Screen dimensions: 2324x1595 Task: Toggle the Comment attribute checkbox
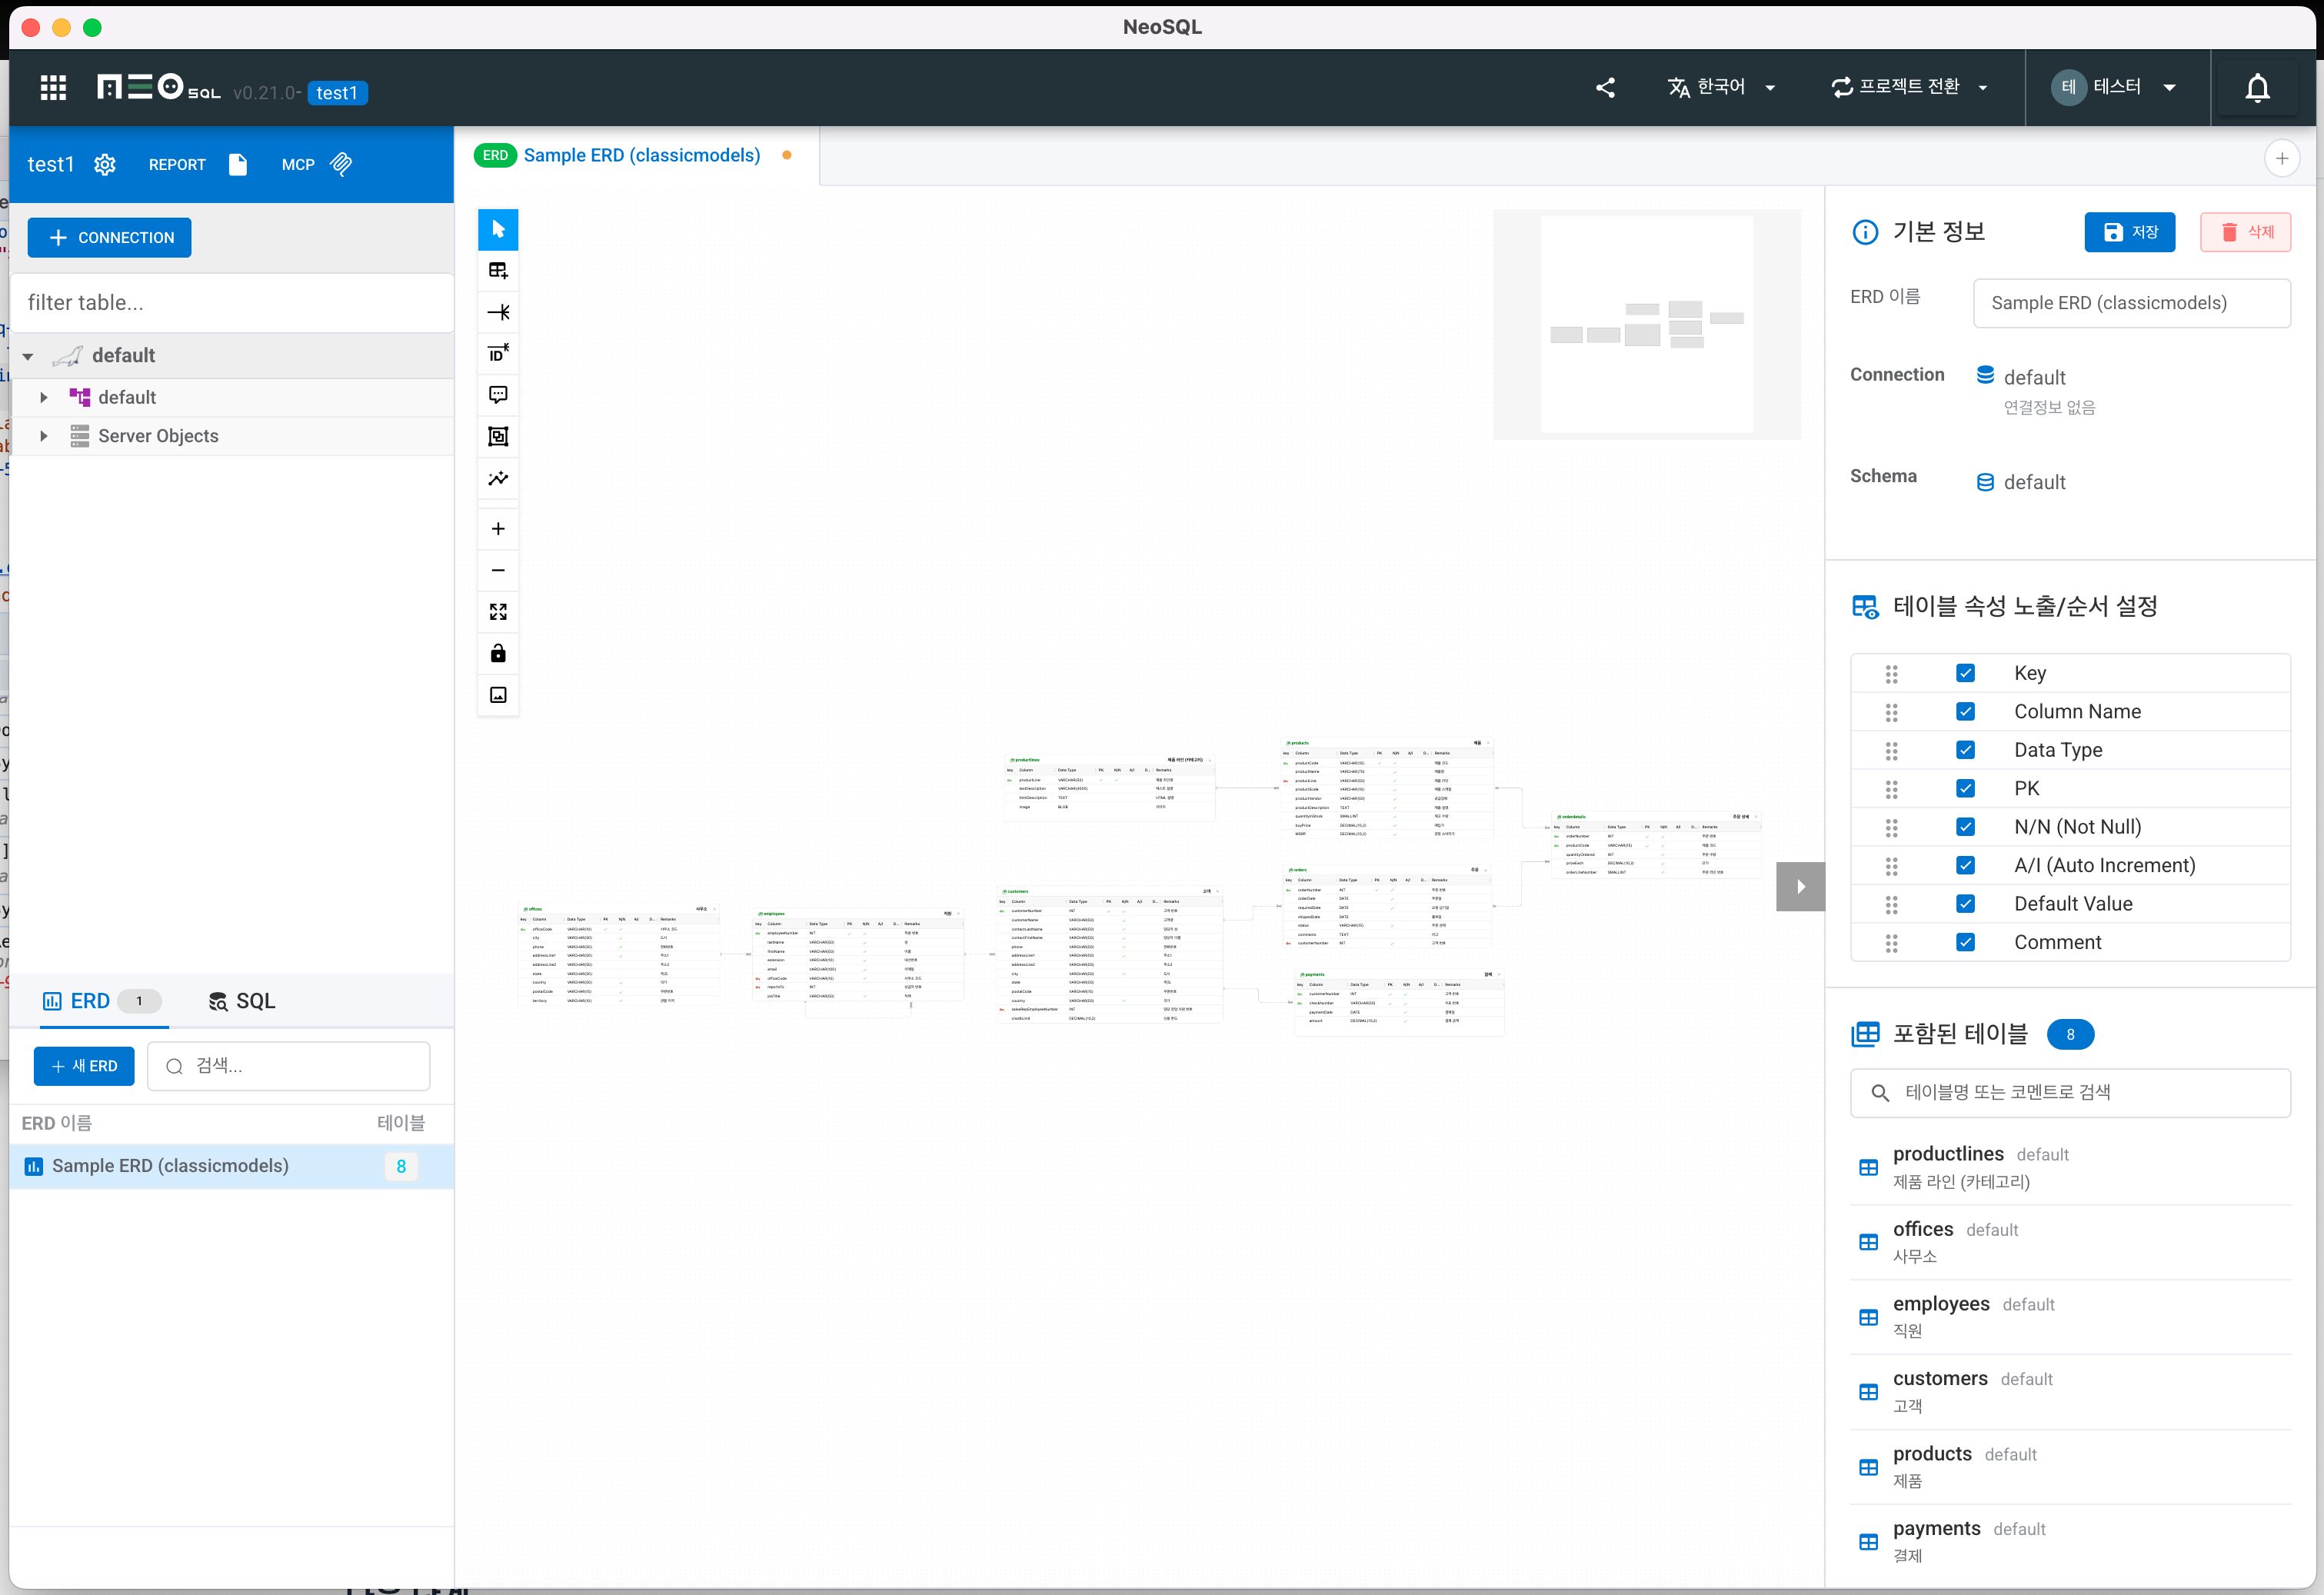point(1964,942)
